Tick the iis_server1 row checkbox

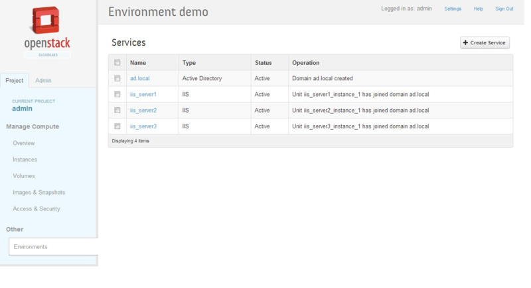(x=117, y=94)
